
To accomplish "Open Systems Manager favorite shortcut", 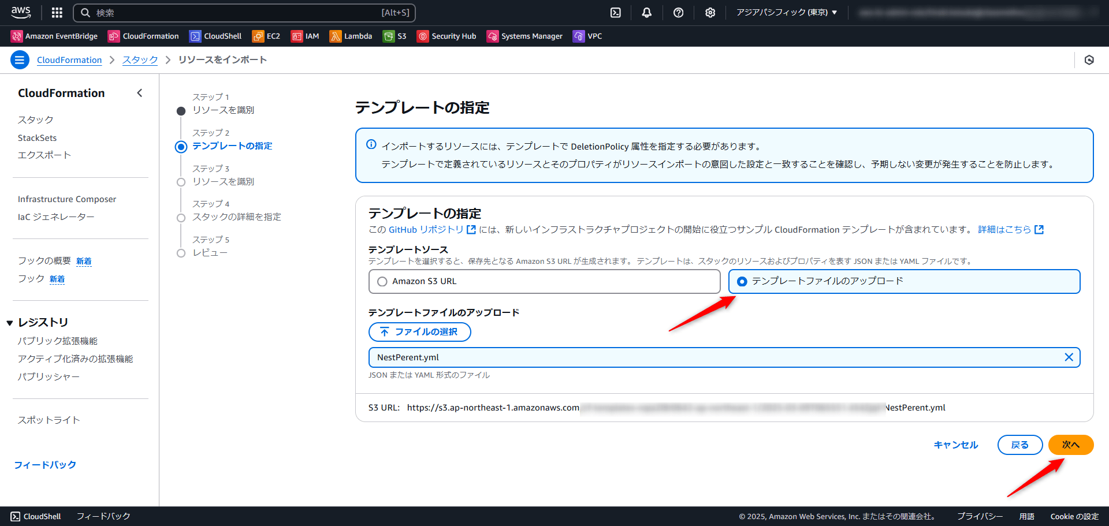I will (x=524, y=36).
